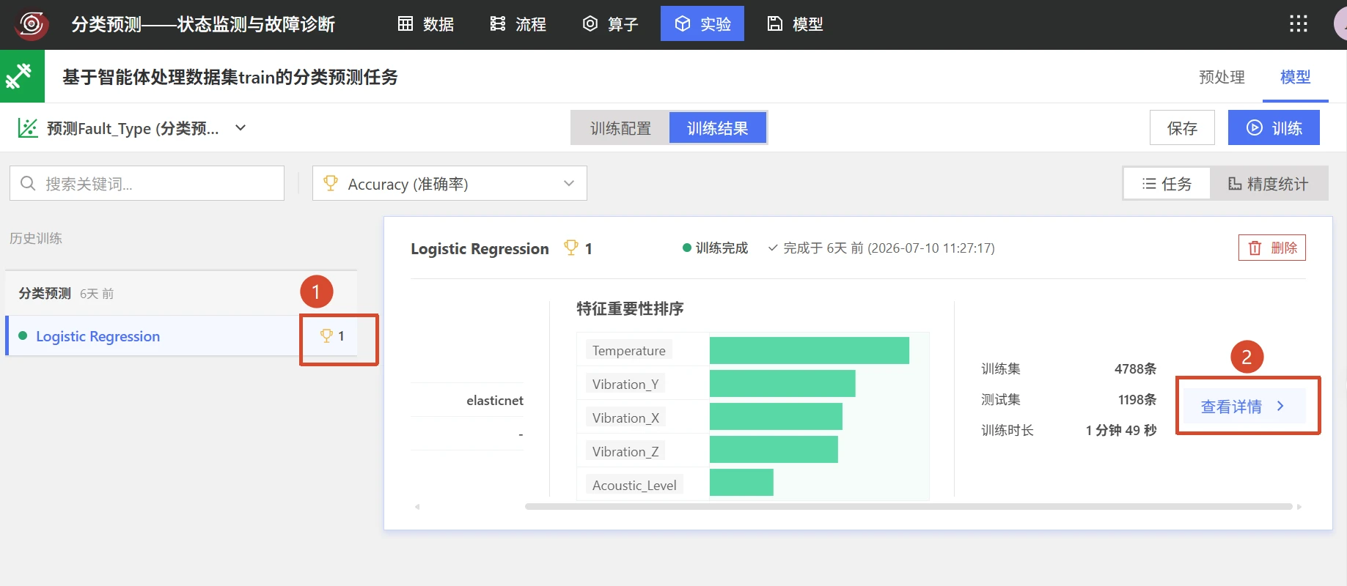Start training with 训练 button
Viewport: 1347px width, 586px height.
point(1274,128)
